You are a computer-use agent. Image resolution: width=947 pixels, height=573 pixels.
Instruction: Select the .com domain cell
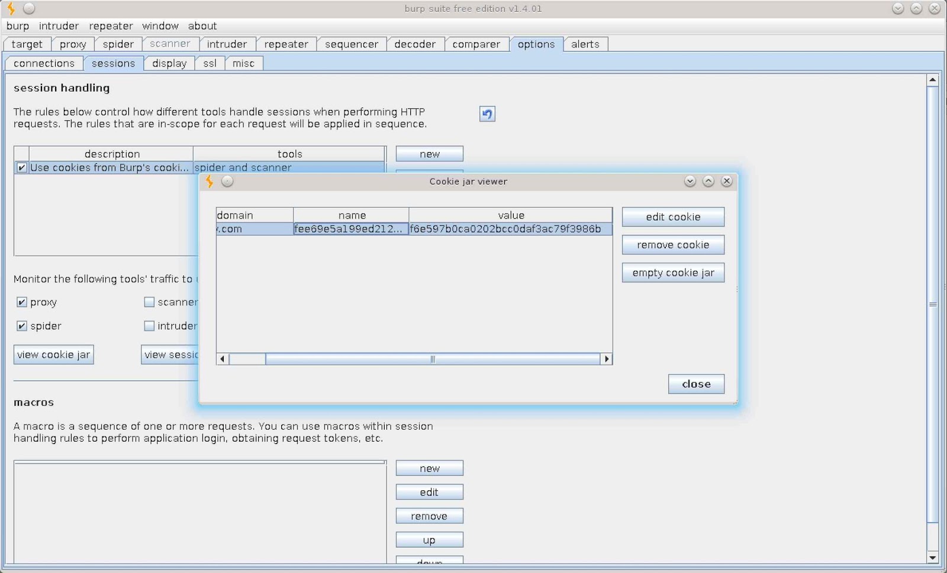255,229
